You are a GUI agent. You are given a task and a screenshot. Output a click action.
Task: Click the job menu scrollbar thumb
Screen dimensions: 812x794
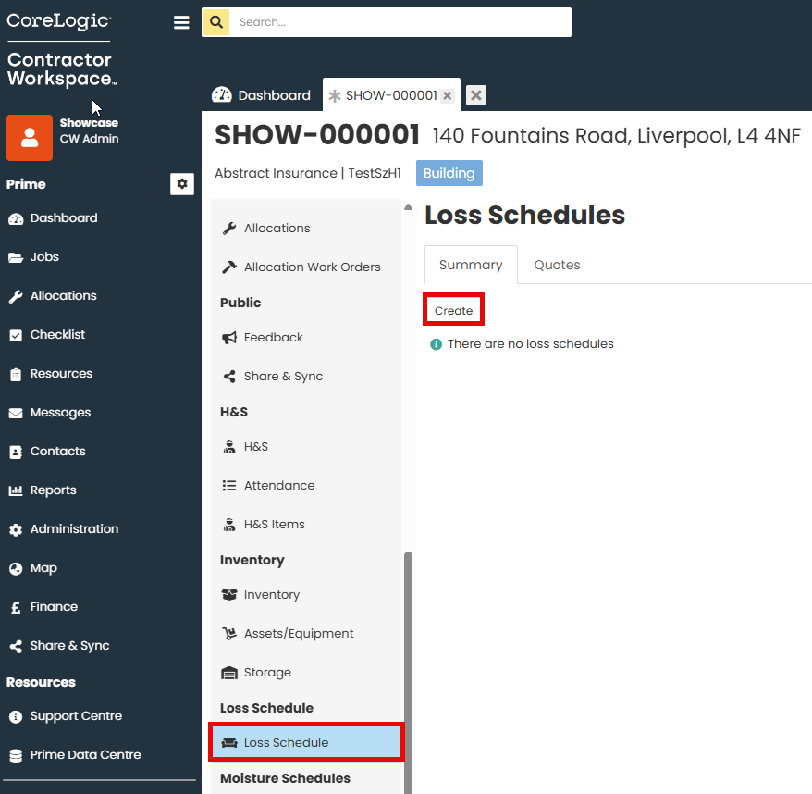point(408,672)
